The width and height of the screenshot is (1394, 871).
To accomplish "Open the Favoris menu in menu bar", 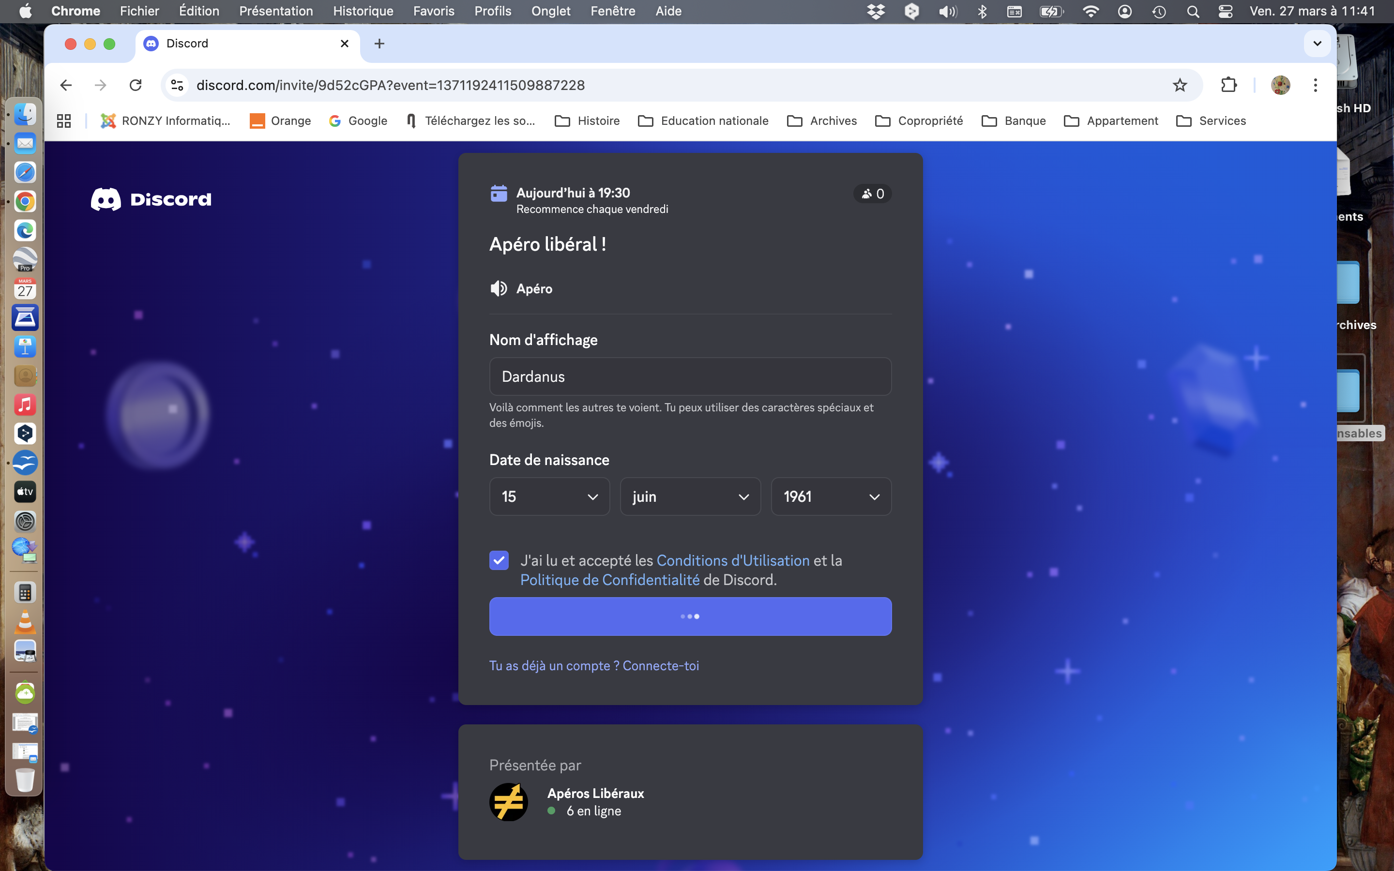I will [433, 11].
